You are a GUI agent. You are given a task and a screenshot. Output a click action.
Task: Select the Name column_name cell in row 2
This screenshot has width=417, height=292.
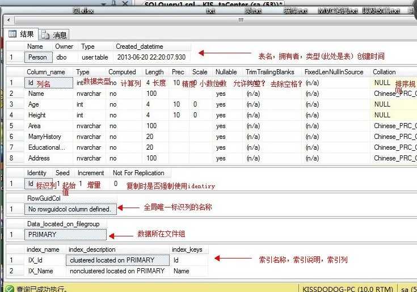[49, 94]
